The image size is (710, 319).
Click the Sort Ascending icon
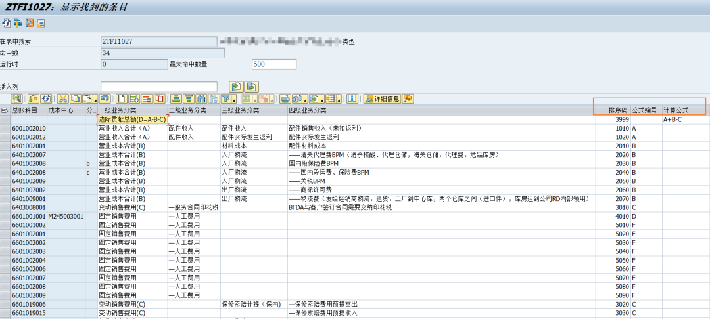coord(176,98)
